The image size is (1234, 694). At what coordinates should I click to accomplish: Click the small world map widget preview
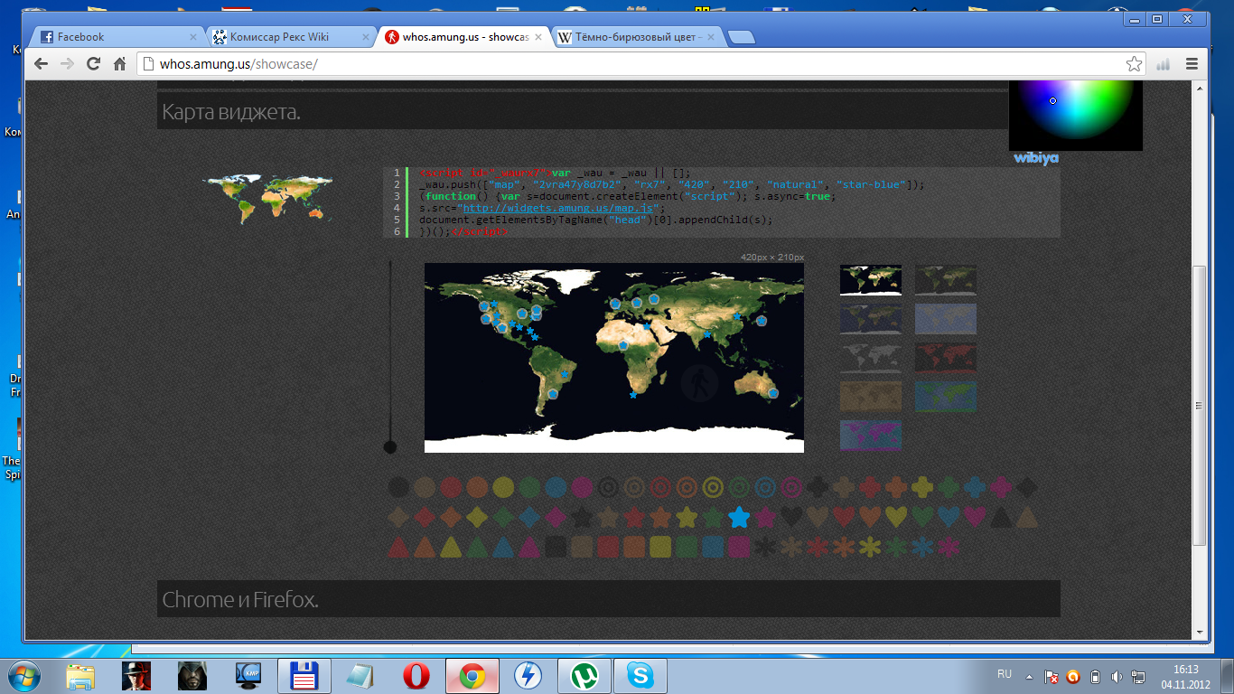tap(267, 199)
